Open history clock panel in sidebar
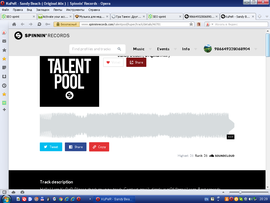Viewport: 270px width, 203px height. [x=4, y=85]
